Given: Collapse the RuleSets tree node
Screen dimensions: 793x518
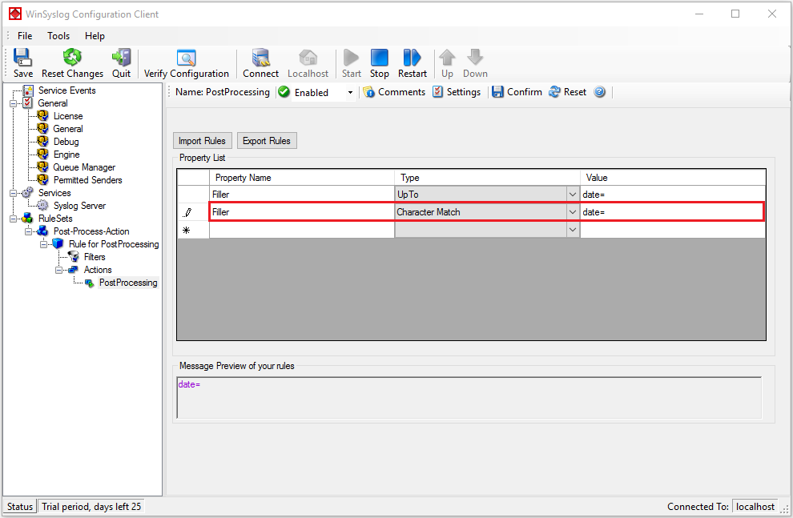Looking at the screenshot, I should point(13,219).
